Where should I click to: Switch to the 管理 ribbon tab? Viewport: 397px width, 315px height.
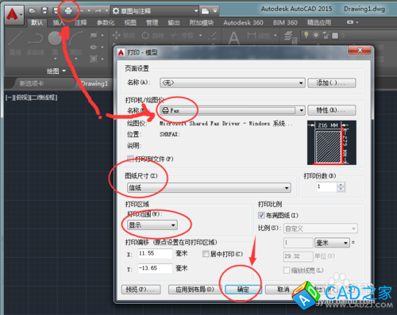tap(152, 23)
